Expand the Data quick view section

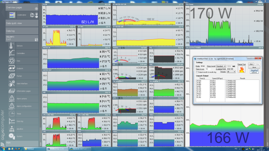pyautogui.click(x=22, y=23)
